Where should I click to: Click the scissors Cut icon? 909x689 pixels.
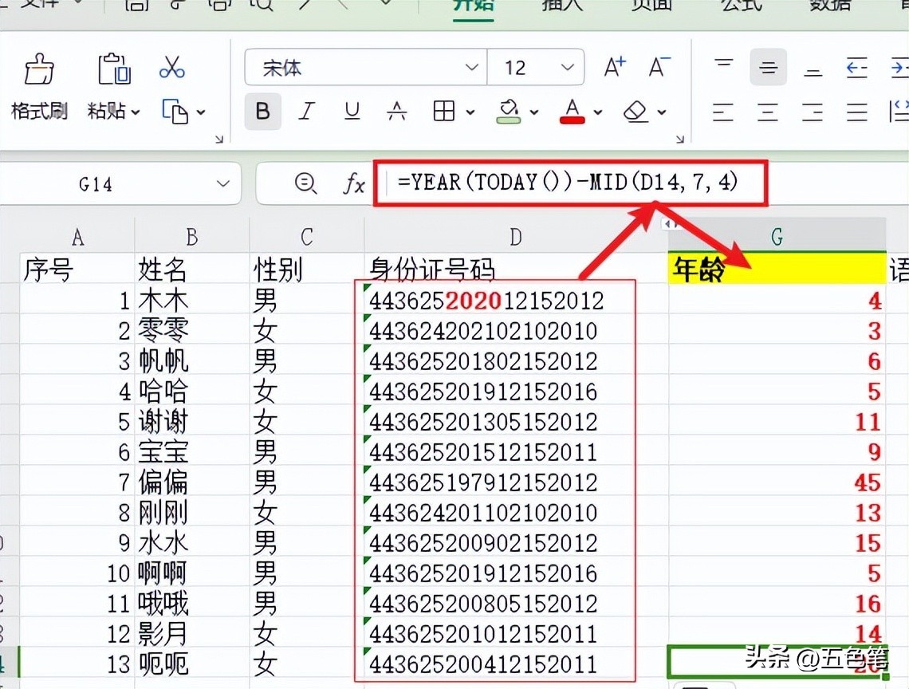click(x=171, y=68)
